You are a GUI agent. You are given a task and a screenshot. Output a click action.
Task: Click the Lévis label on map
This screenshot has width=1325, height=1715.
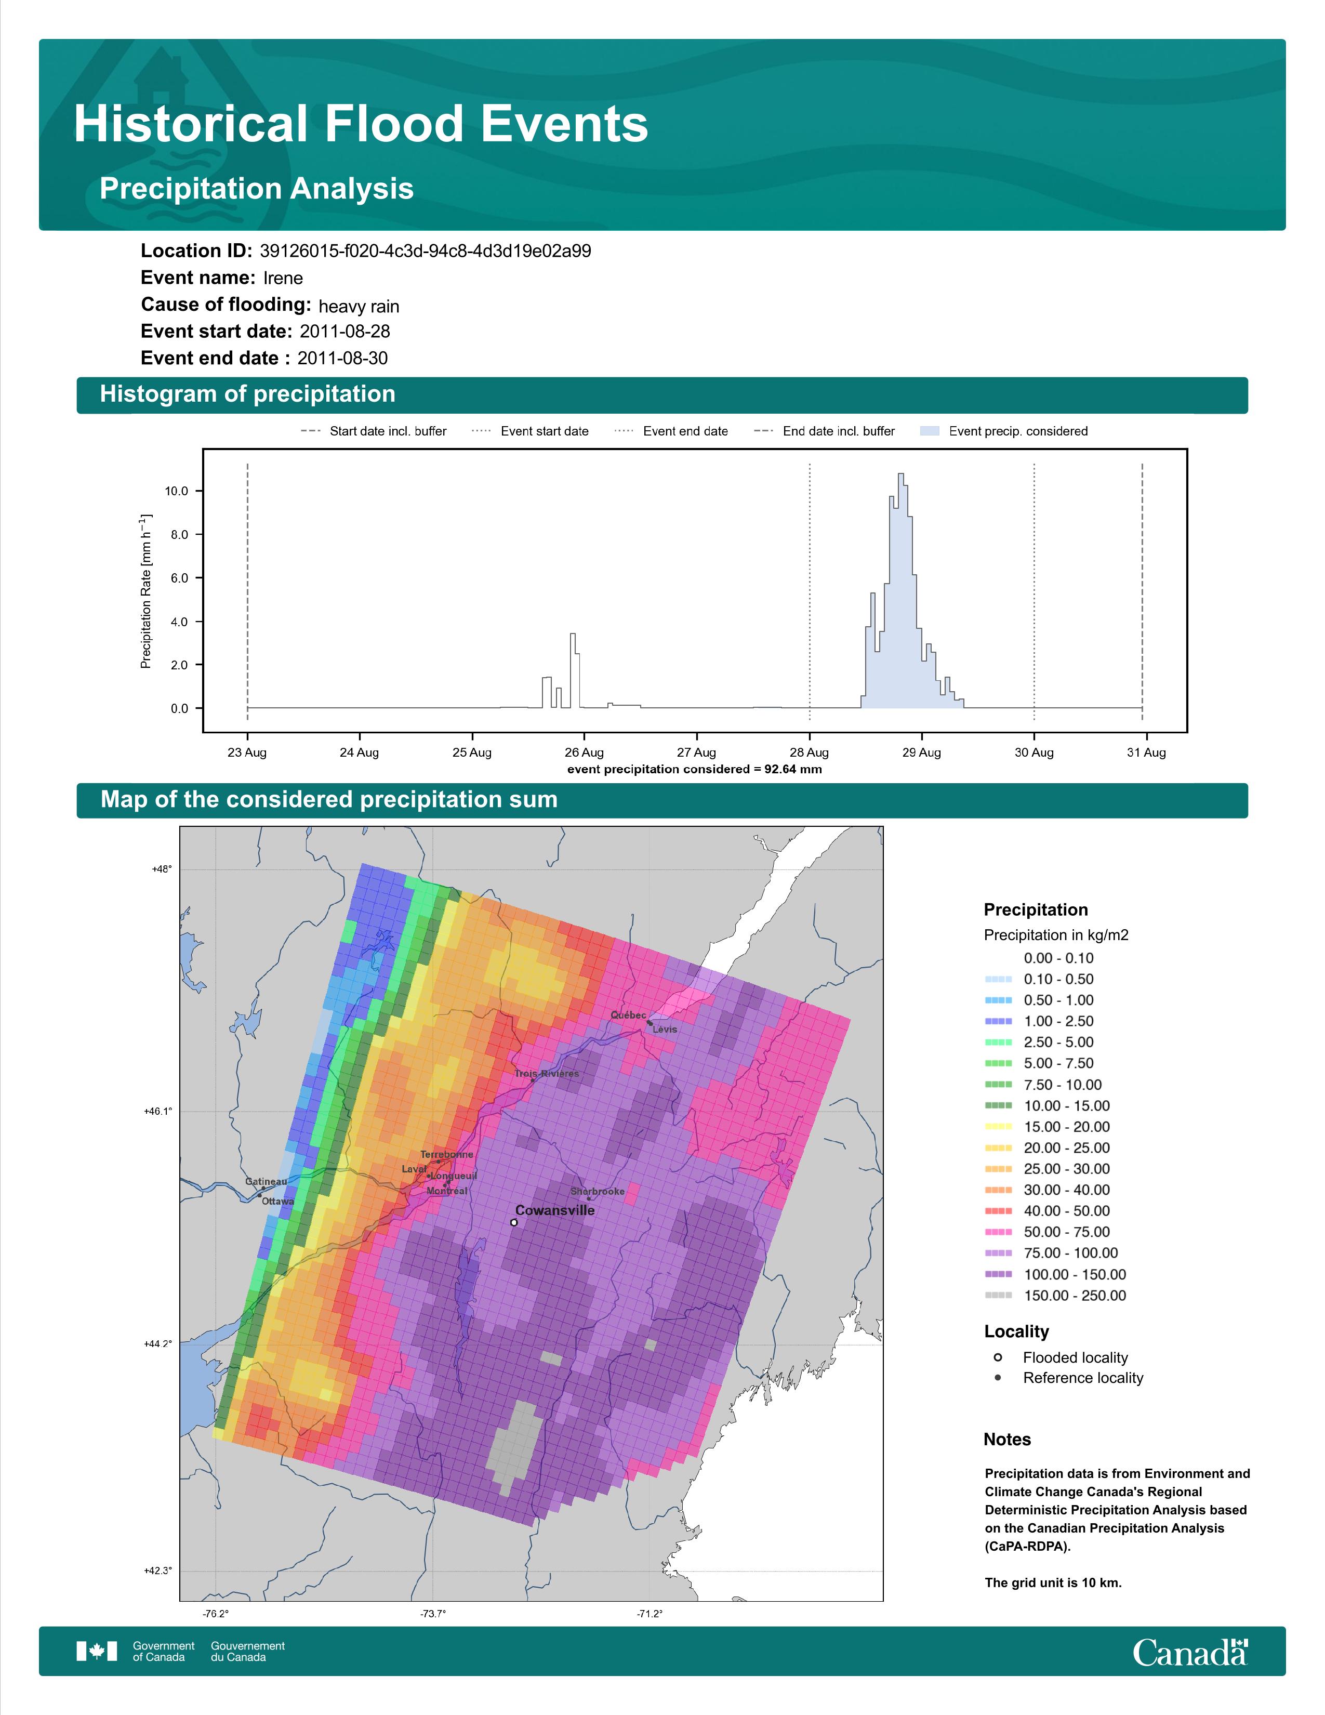665,1030
